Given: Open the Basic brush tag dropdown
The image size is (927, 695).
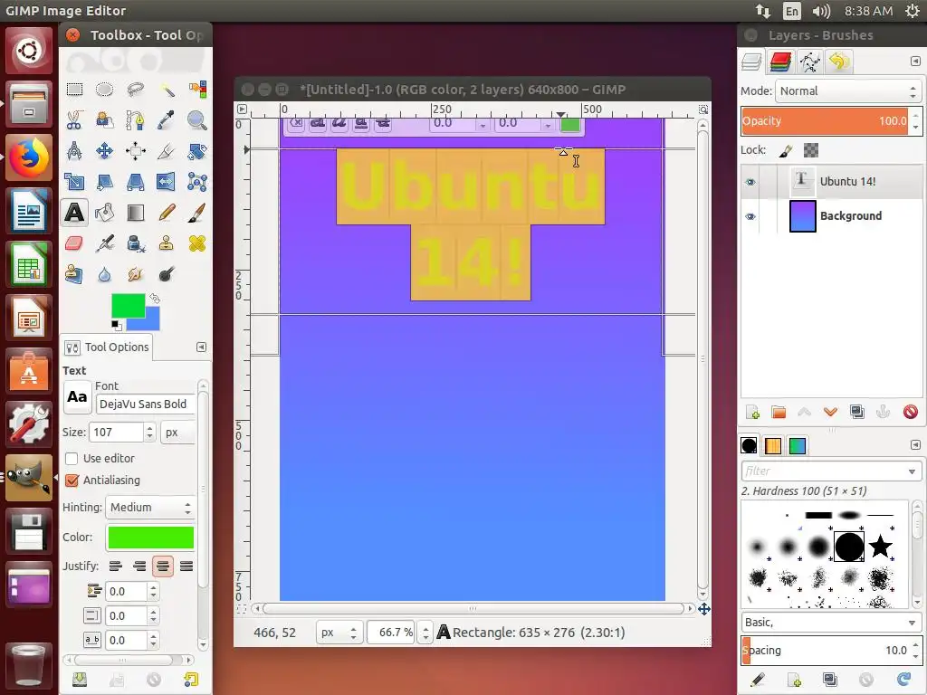Looking at the screenshot, I should 913,623.
